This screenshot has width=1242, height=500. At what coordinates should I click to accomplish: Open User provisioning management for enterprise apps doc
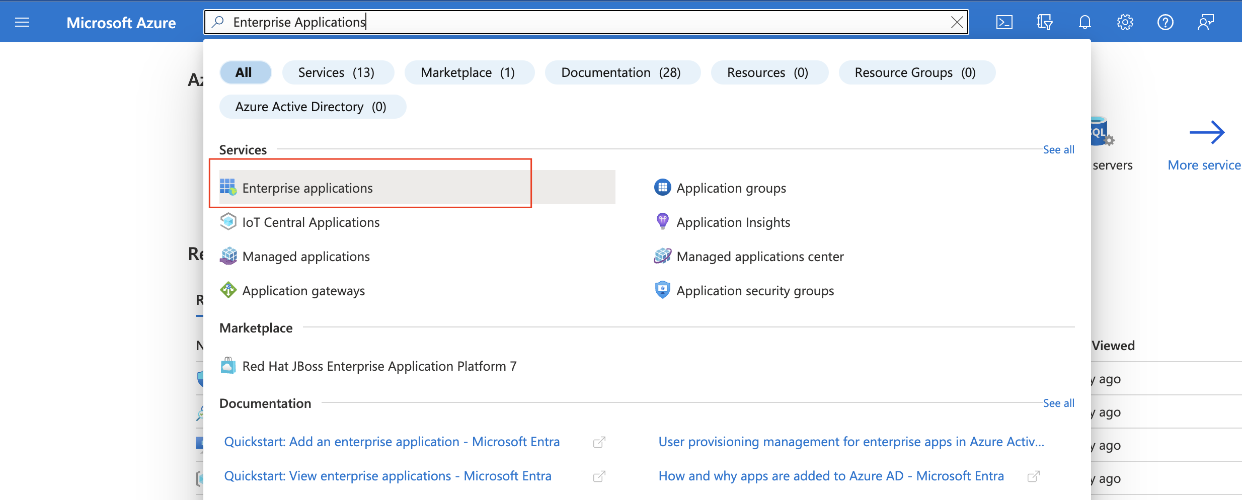[x=851, y=441]
